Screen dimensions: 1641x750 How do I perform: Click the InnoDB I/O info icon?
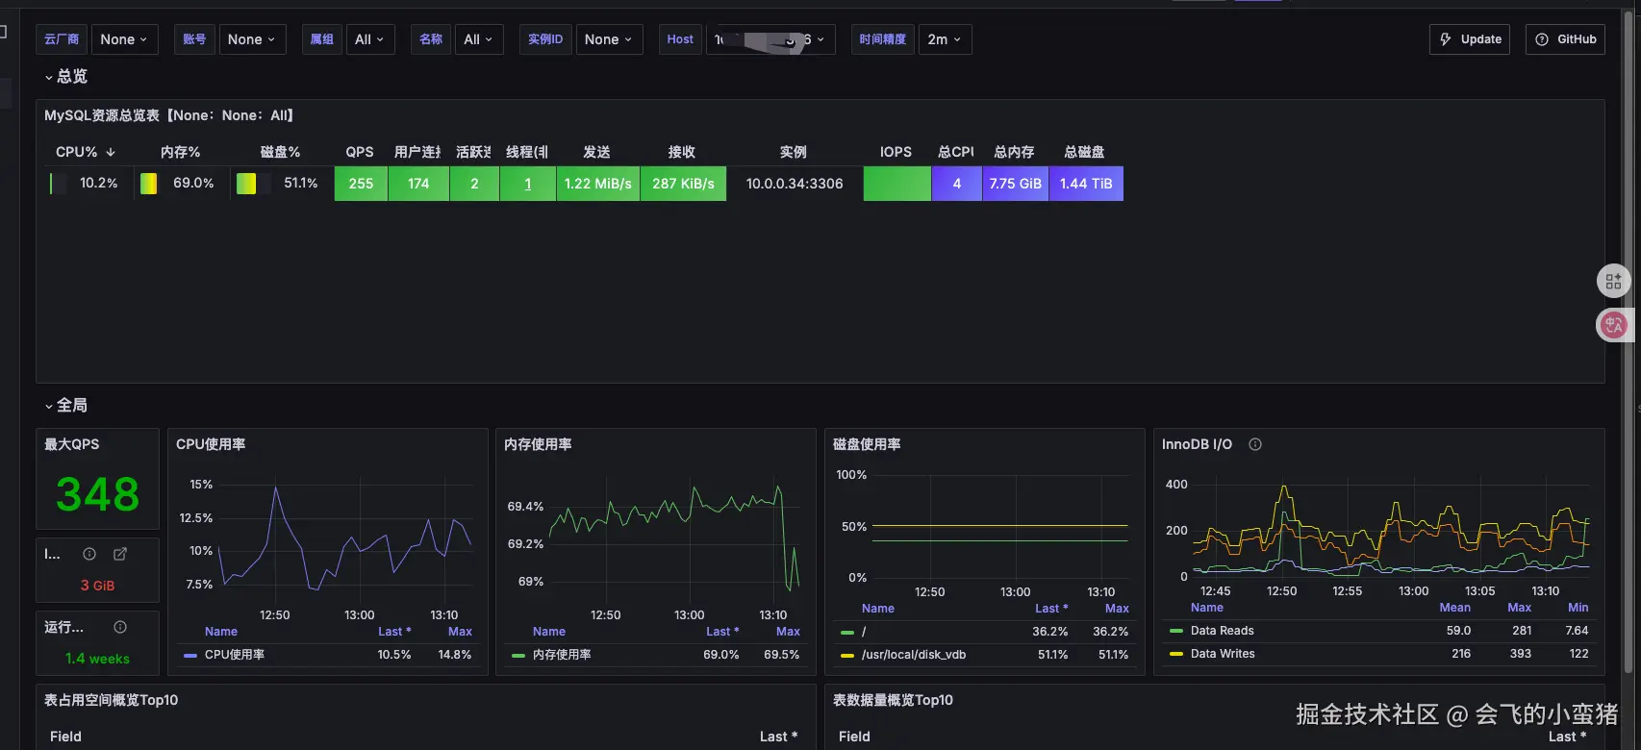pos(1254,444)
